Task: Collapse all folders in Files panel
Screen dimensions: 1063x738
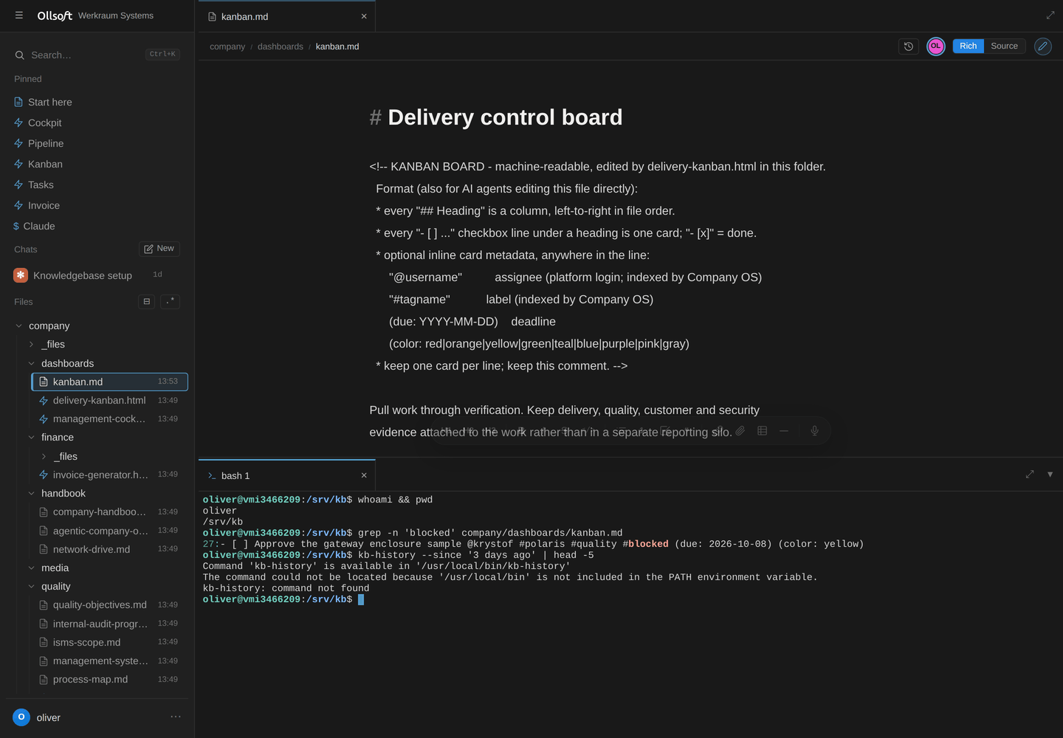Action: coord(147,301)
